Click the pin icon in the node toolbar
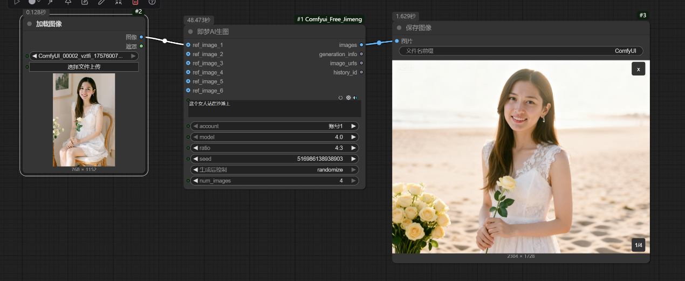The image size is (685, 281). pos(68,2)
